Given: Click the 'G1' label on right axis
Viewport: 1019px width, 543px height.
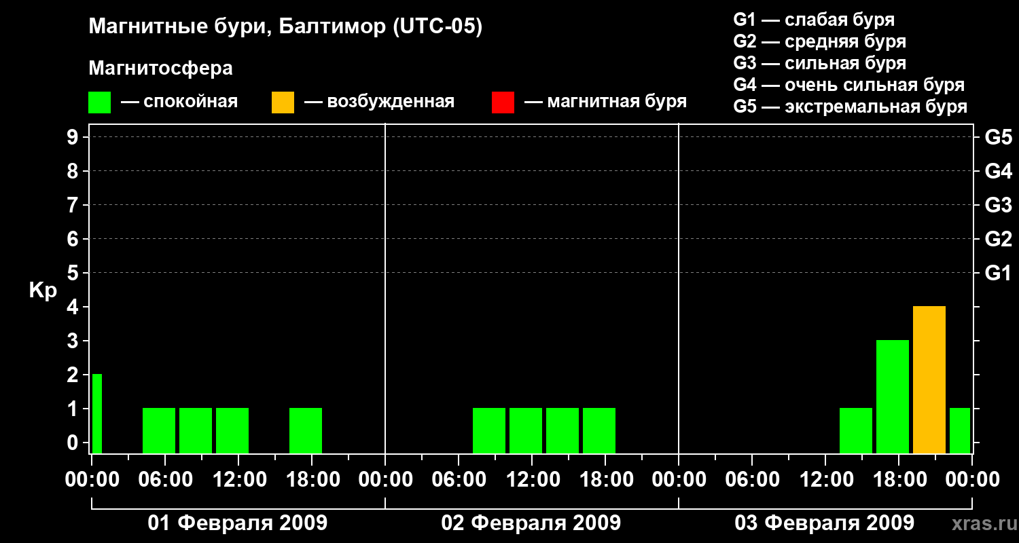Looking at the screenshot, I should click(998, 273).
